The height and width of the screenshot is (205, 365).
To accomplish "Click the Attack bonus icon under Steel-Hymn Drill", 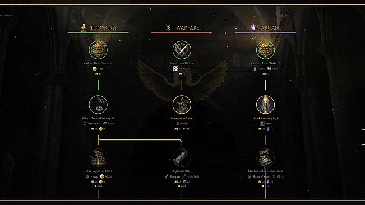I will (175, 68).
